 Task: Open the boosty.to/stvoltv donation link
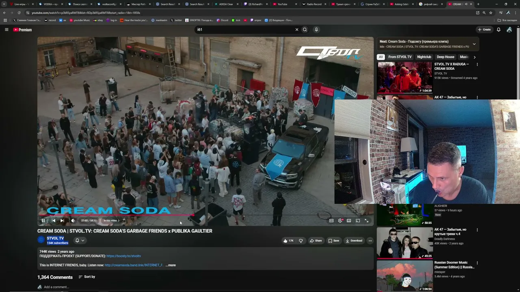point(123,256)
